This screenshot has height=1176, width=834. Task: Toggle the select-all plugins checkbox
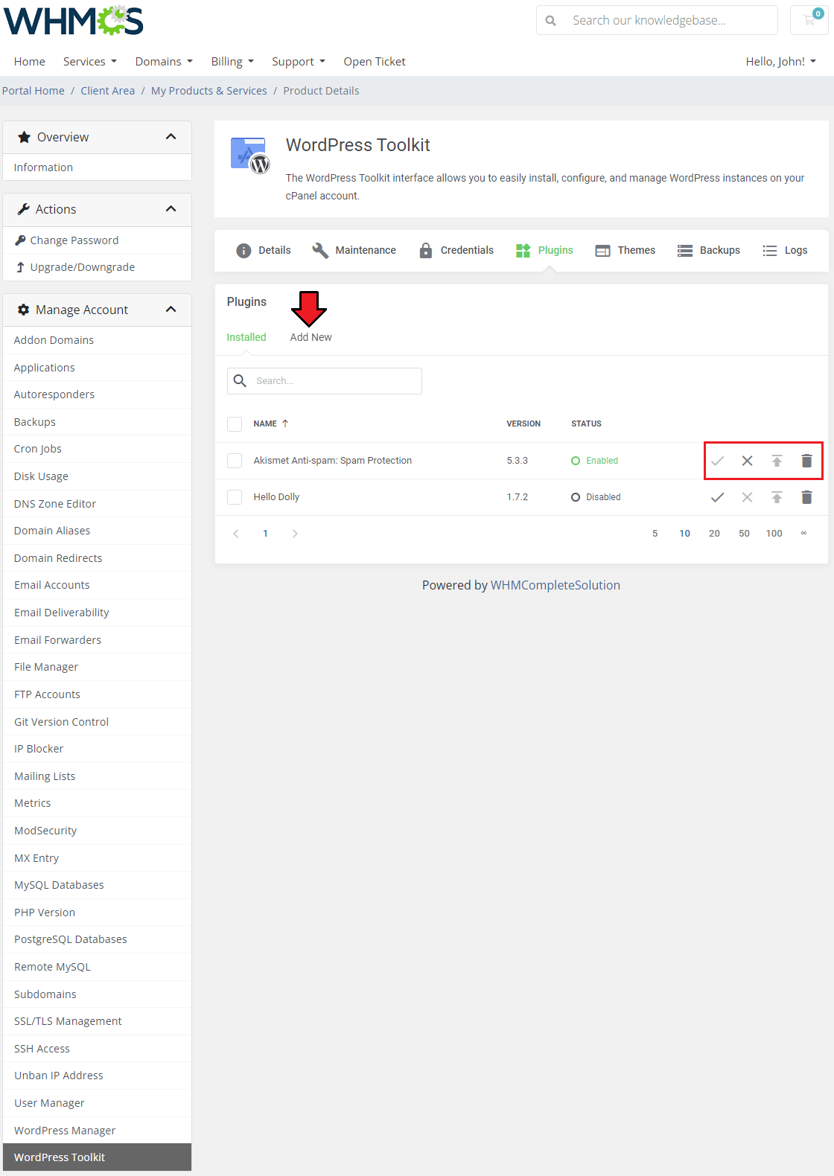[235, 424]
